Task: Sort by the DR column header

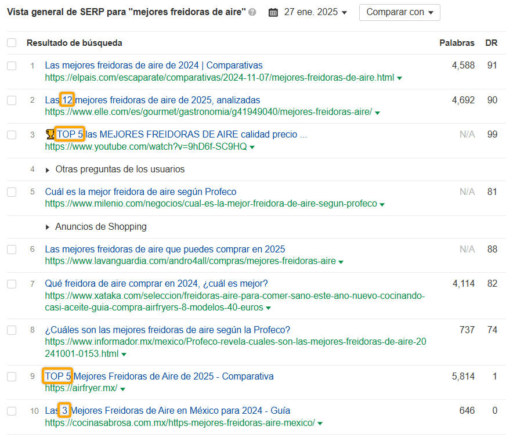Action: pyautogui.click(x=491, y=43)
